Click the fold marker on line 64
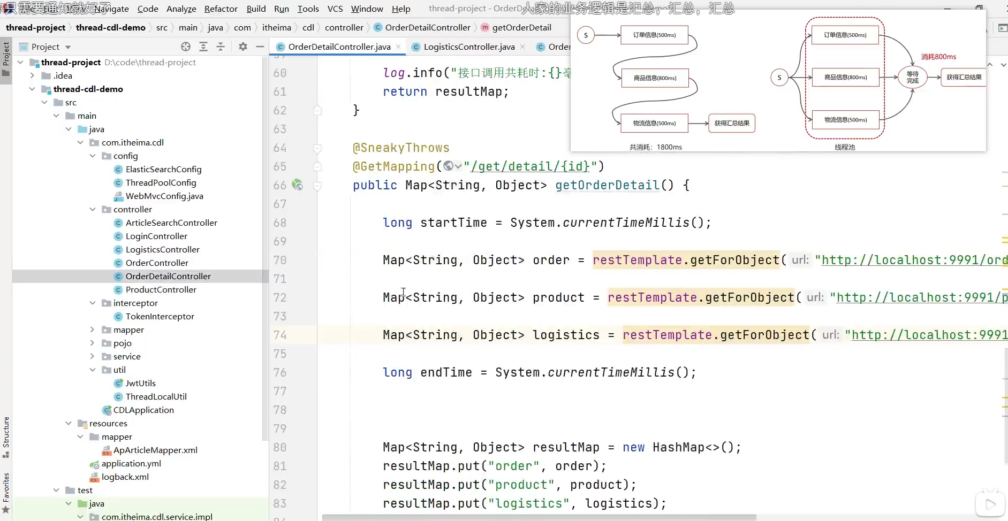 (x=317, y=148)
